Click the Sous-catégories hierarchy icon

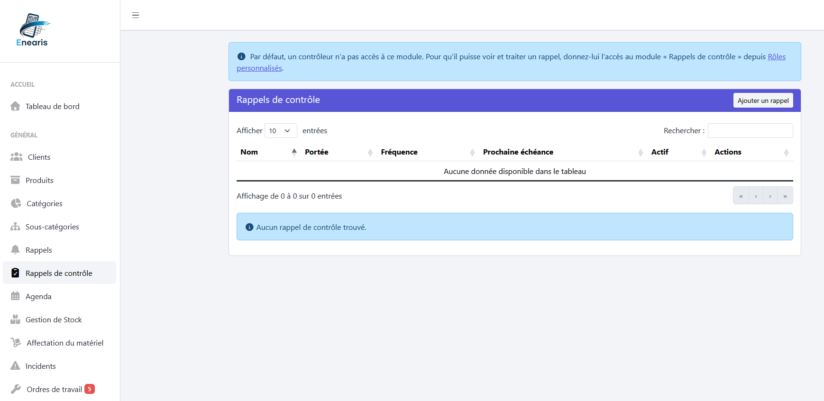coord(15,227)
